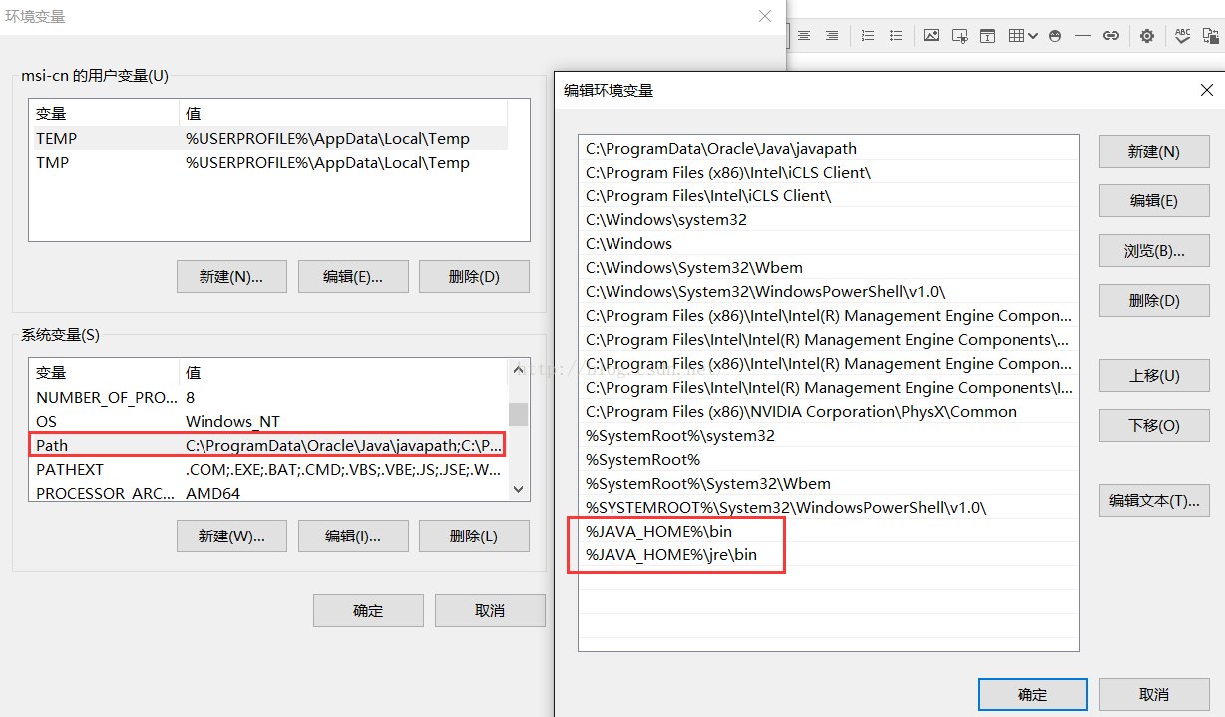The height and width of the screenshot is (717, 1225).
Task: Insert a hyperlink using the link icon
Action: point(1111,35)
